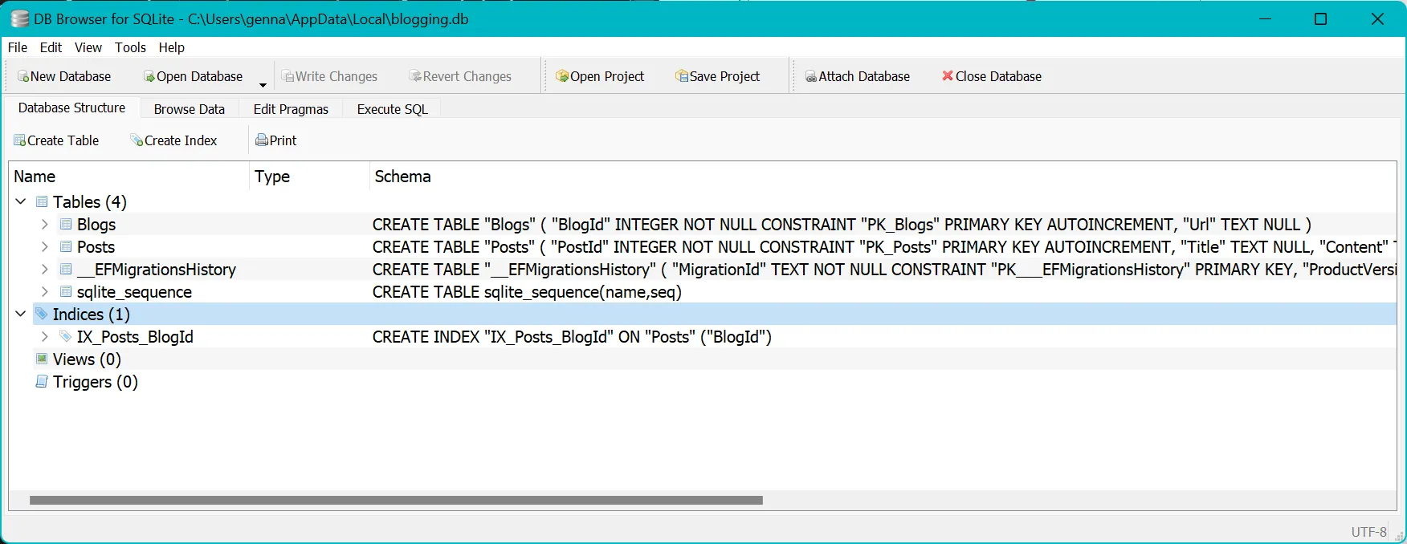The height and width of the screenshot is (544, 1407).
Task: Click the Write Changes toolbar button
Action: tap(329, 76)
